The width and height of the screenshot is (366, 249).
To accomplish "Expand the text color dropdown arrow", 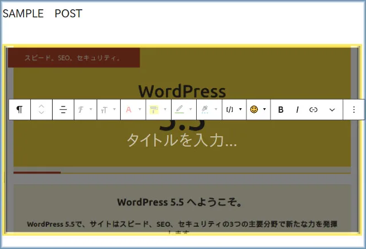I will [140, 109].
